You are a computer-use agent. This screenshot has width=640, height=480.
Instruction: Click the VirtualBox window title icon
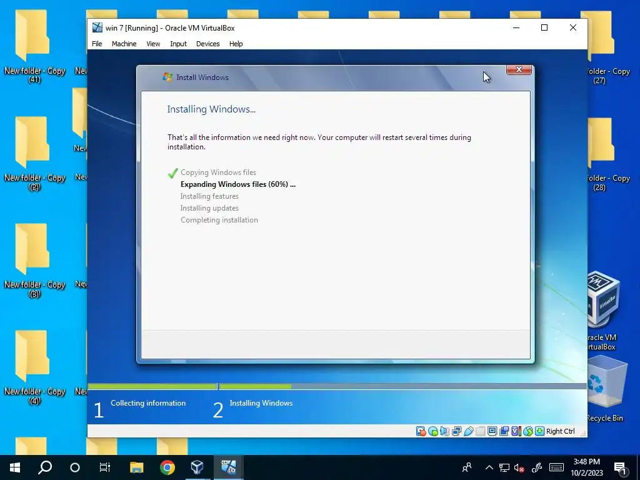pyautogui.click(x=97, y=27)
